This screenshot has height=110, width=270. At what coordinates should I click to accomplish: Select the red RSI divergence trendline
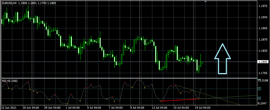click(x=180, y=100)
